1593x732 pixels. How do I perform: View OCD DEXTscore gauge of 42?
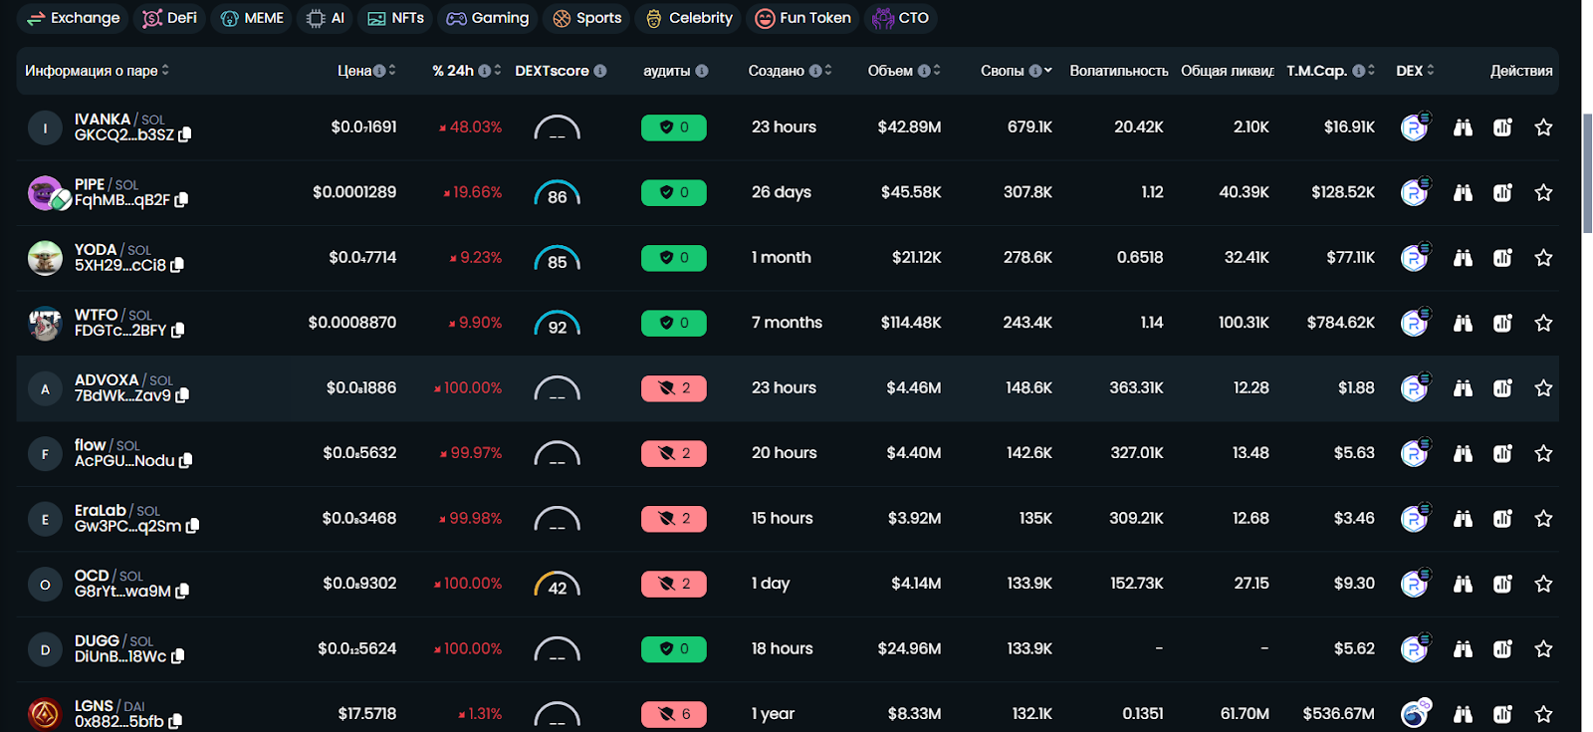(558, 585)
